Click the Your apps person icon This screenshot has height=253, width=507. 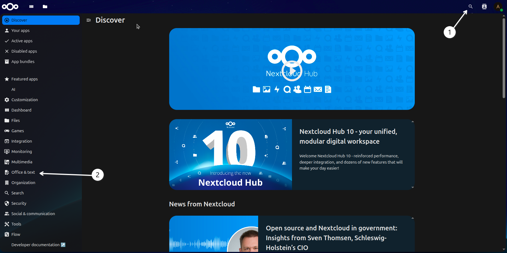(7, 31)
